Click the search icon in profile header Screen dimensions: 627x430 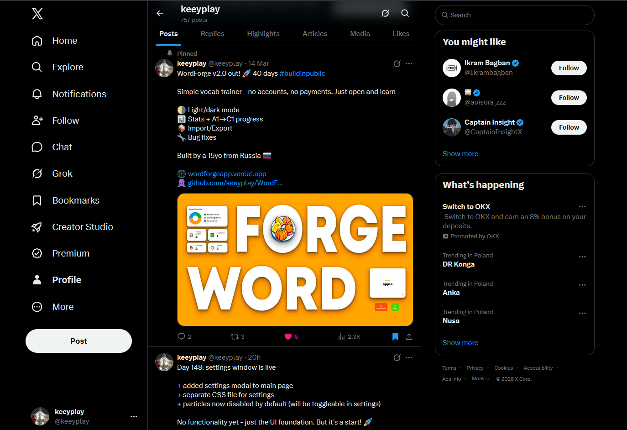click(405, 13)
